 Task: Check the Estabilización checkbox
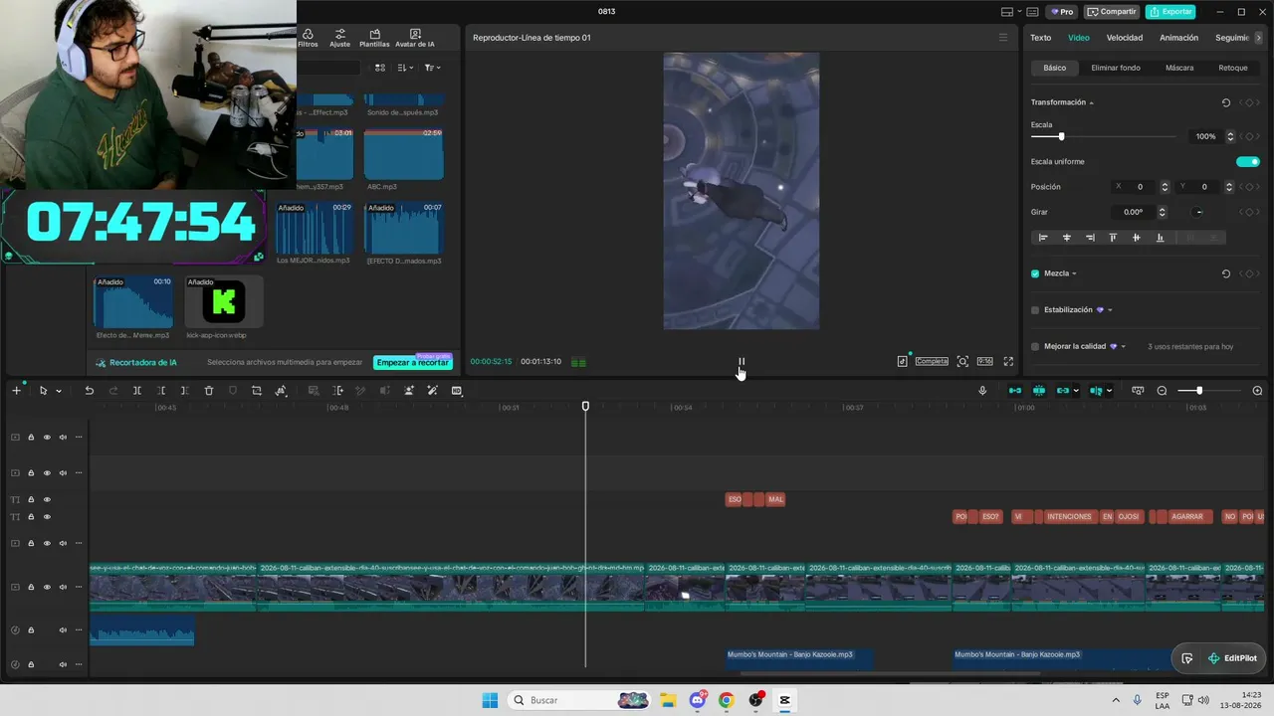coord(1035,310)
